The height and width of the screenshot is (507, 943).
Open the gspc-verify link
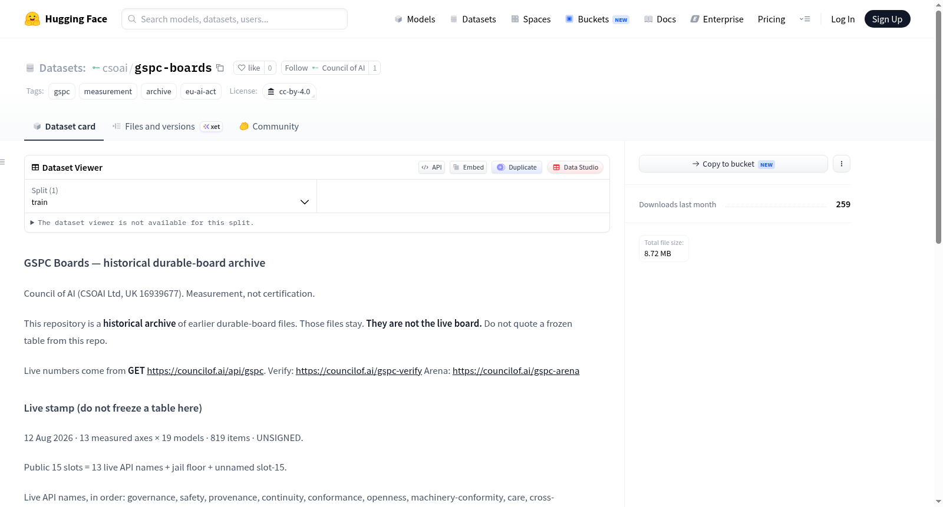pyautogui.click(x=359, y=371)
